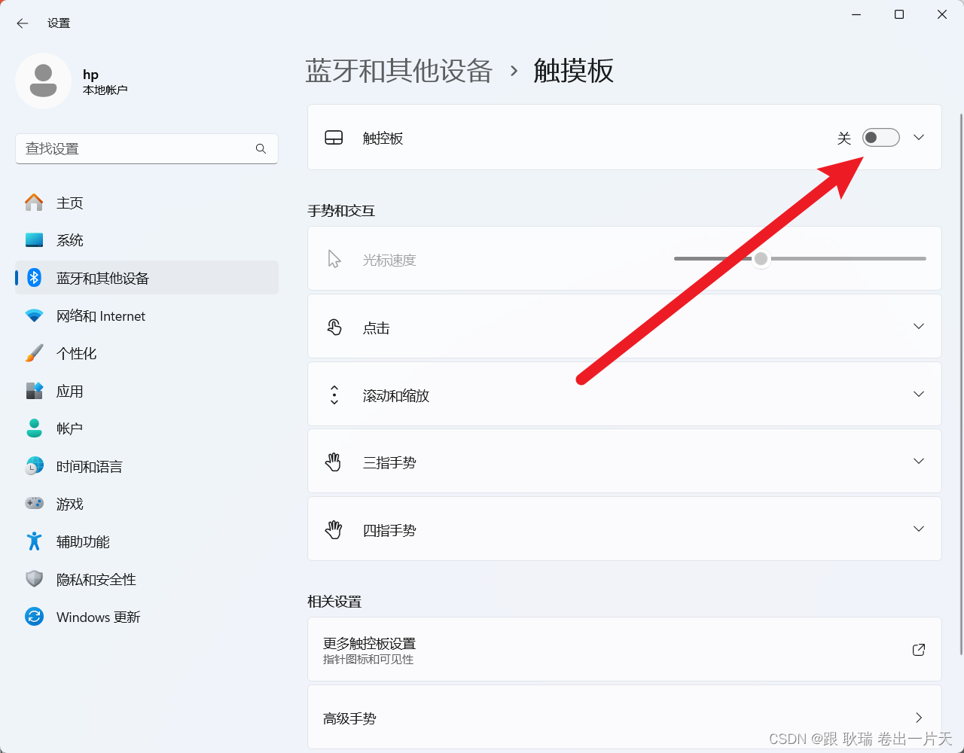Expand the 四指手势 section chevron

919,529
